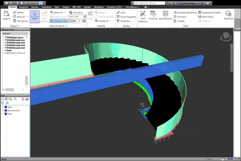The image size is (241, 161).
Task: Click the Selection Tree horizontal scrollbar thumb
Action: tap(10, 89)
